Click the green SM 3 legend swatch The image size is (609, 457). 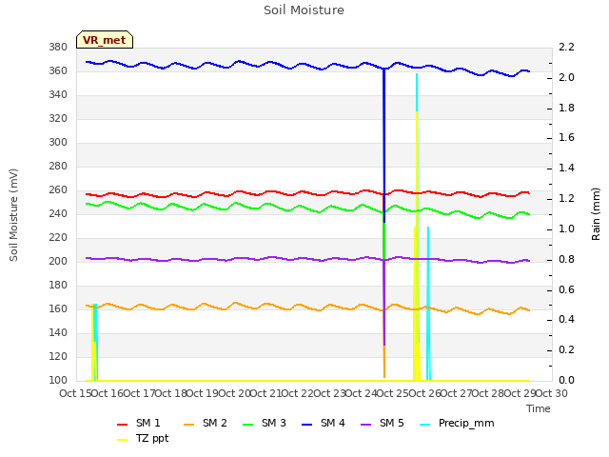coord(247,425)
